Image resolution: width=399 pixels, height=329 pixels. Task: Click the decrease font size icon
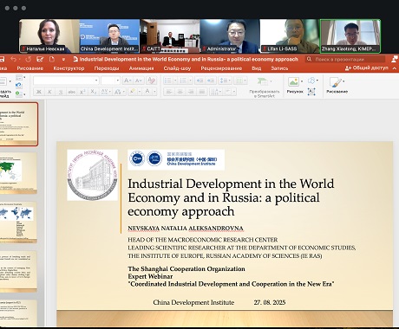click(138, 81)
